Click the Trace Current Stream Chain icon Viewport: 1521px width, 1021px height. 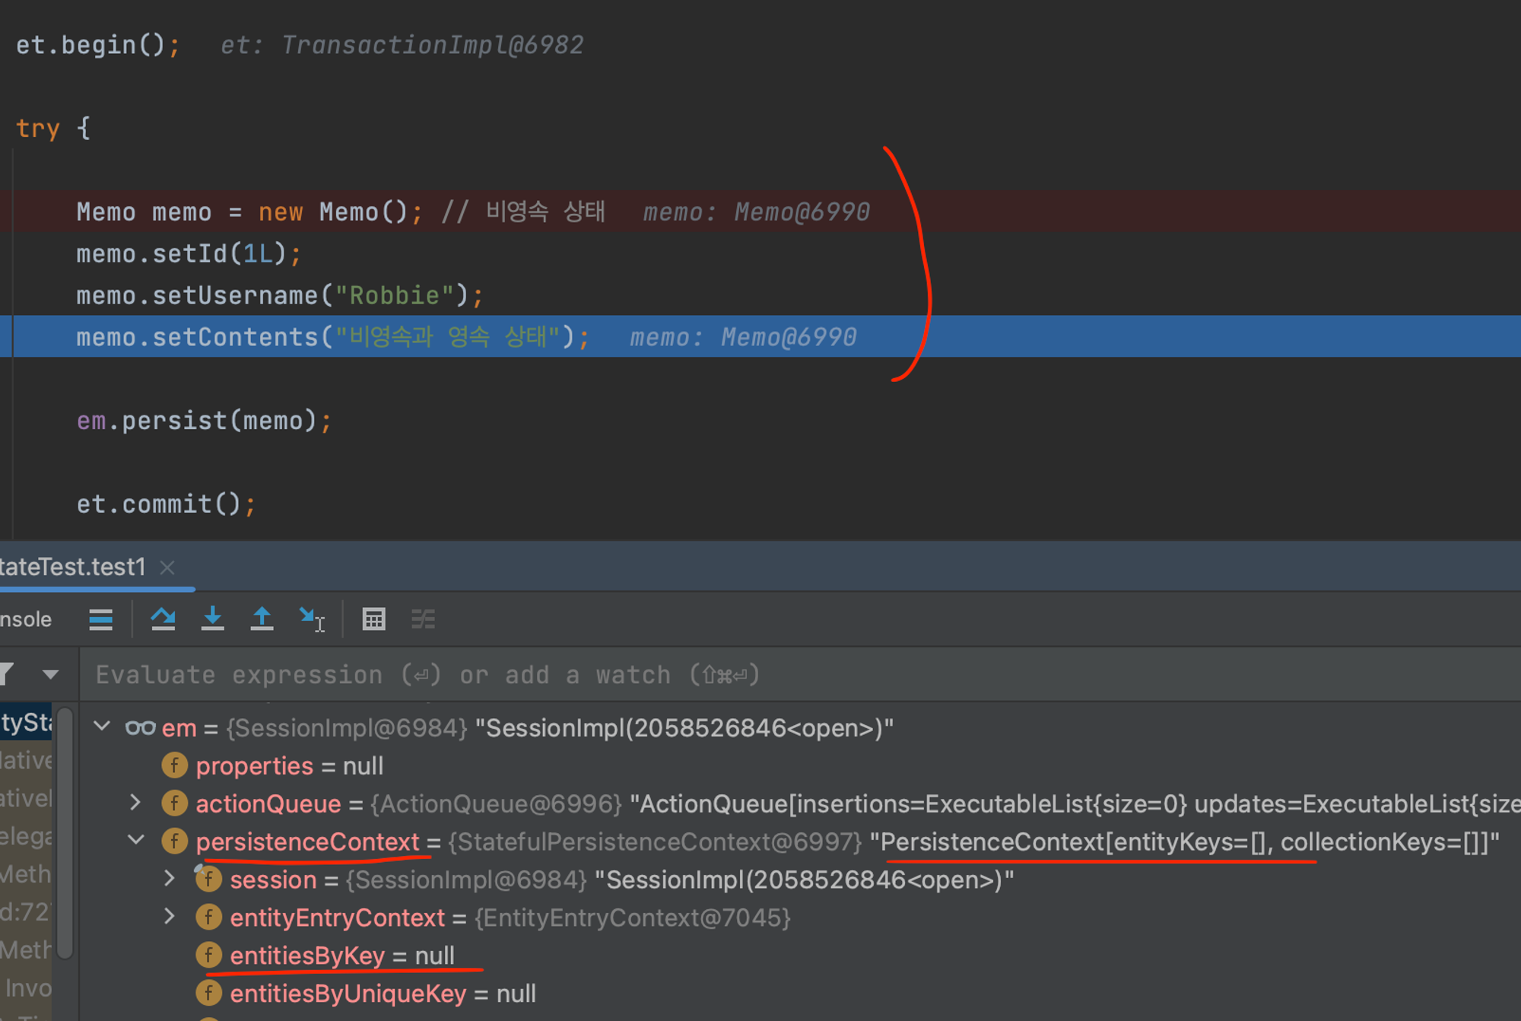tap(423, 619)
